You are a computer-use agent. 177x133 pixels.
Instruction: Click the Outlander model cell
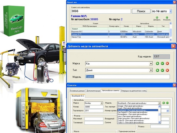tap(151, 31)
